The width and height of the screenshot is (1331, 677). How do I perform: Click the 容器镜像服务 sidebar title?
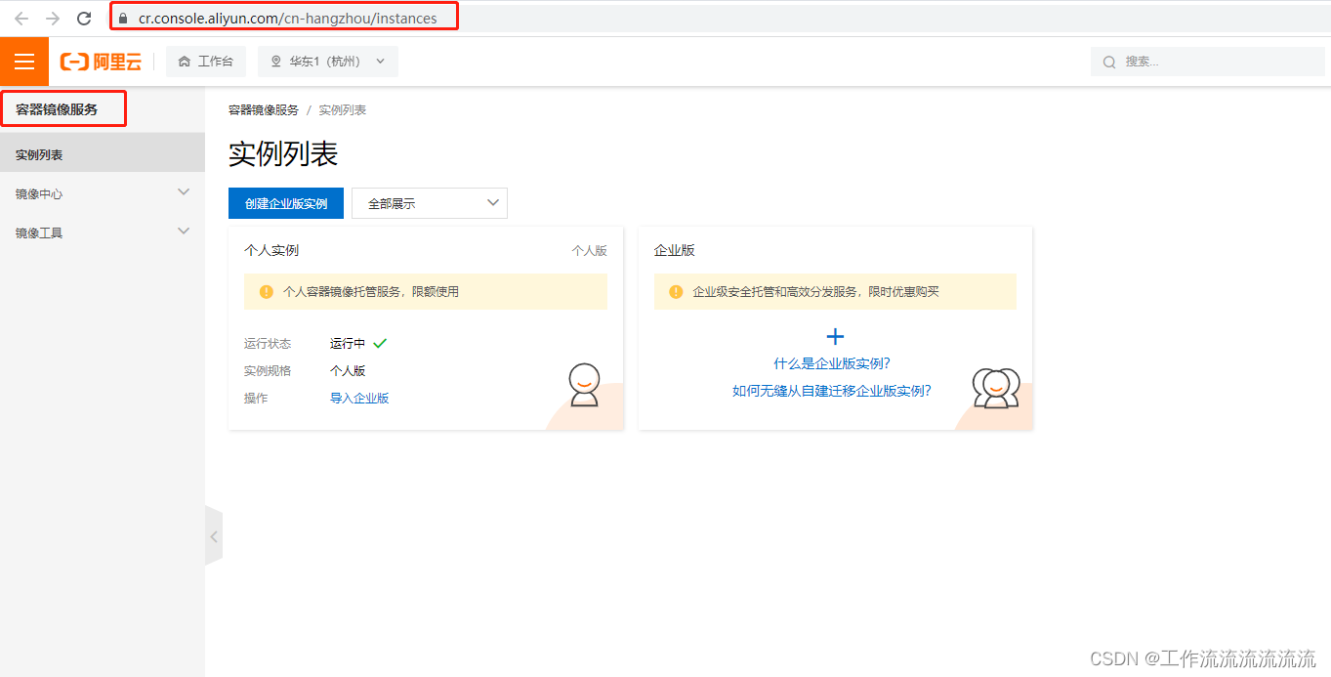(57, 109)
